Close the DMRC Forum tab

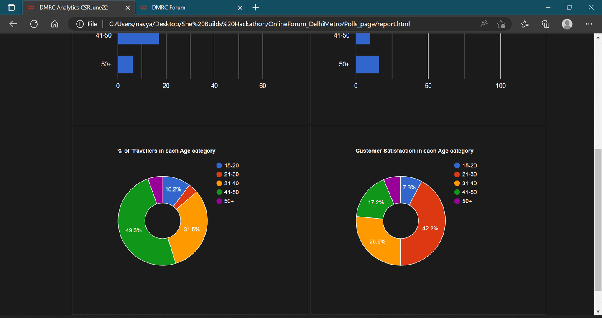pyautogui.click(x=240, y=8)
